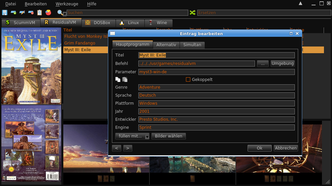Click the Engine field containing Sprint
332x186 pixels.
(x=216, y=127)
